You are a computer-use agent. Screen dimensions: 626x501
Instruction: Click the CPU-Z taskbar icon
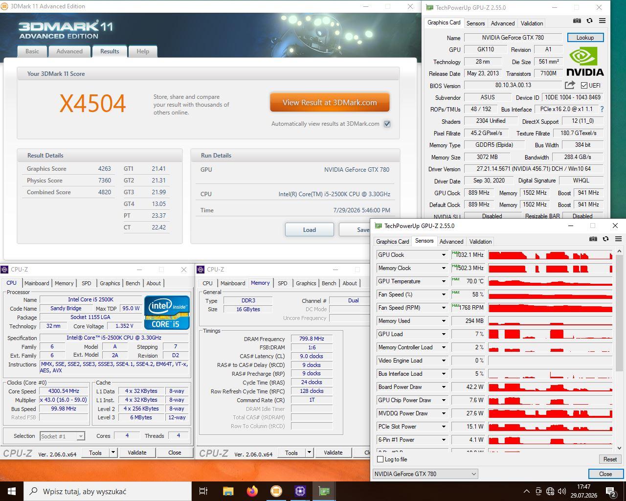pyautogui.click(x=300, y=491)
